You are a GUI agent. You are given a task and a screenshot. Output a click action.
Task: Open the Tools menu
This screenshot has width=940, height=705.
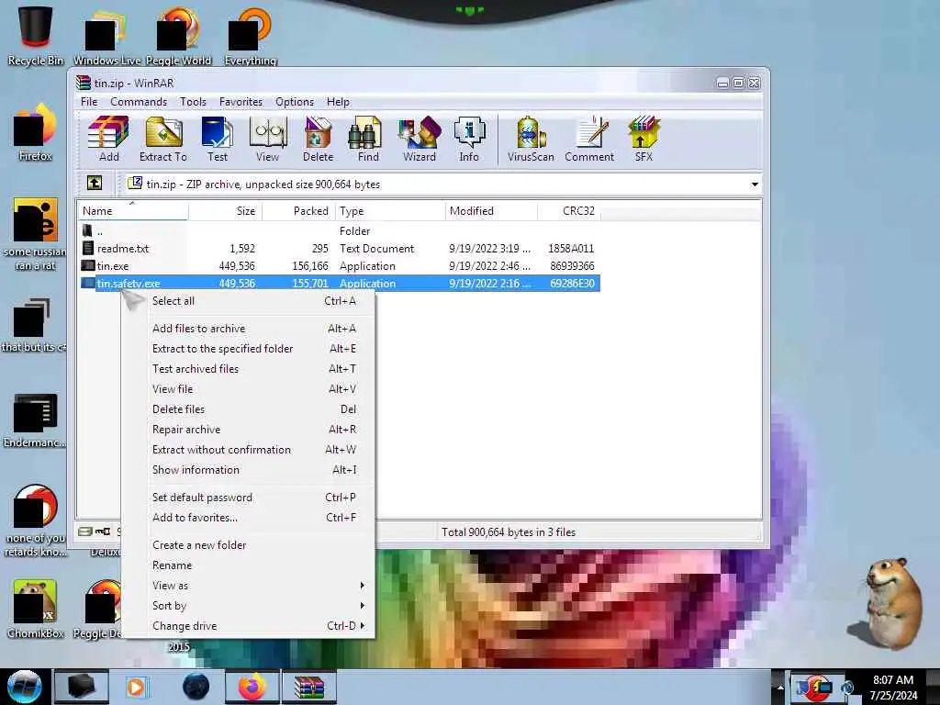[x=193, y=102]
